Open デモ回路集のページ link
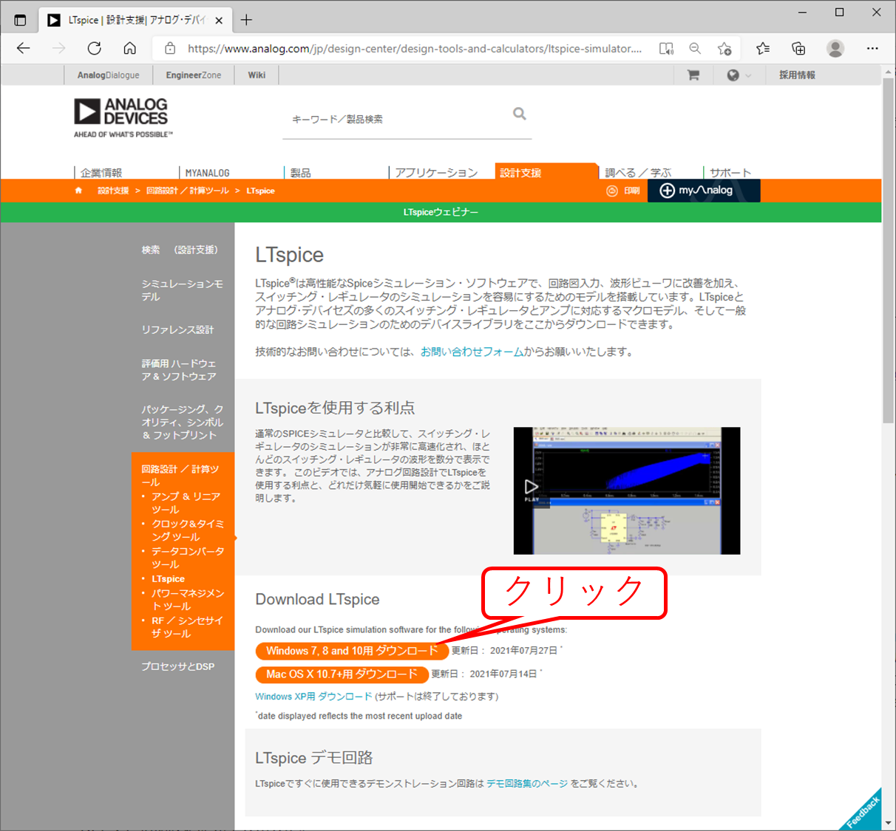The height and width of the screenshot is (831, 896). 527,784
